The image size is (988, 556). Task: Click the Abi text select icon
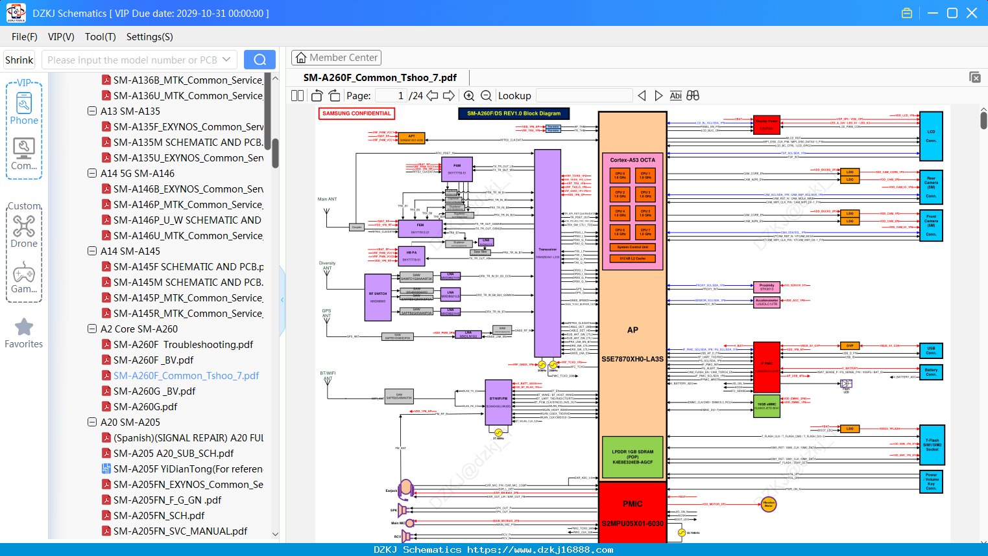(x=675, y=96)
